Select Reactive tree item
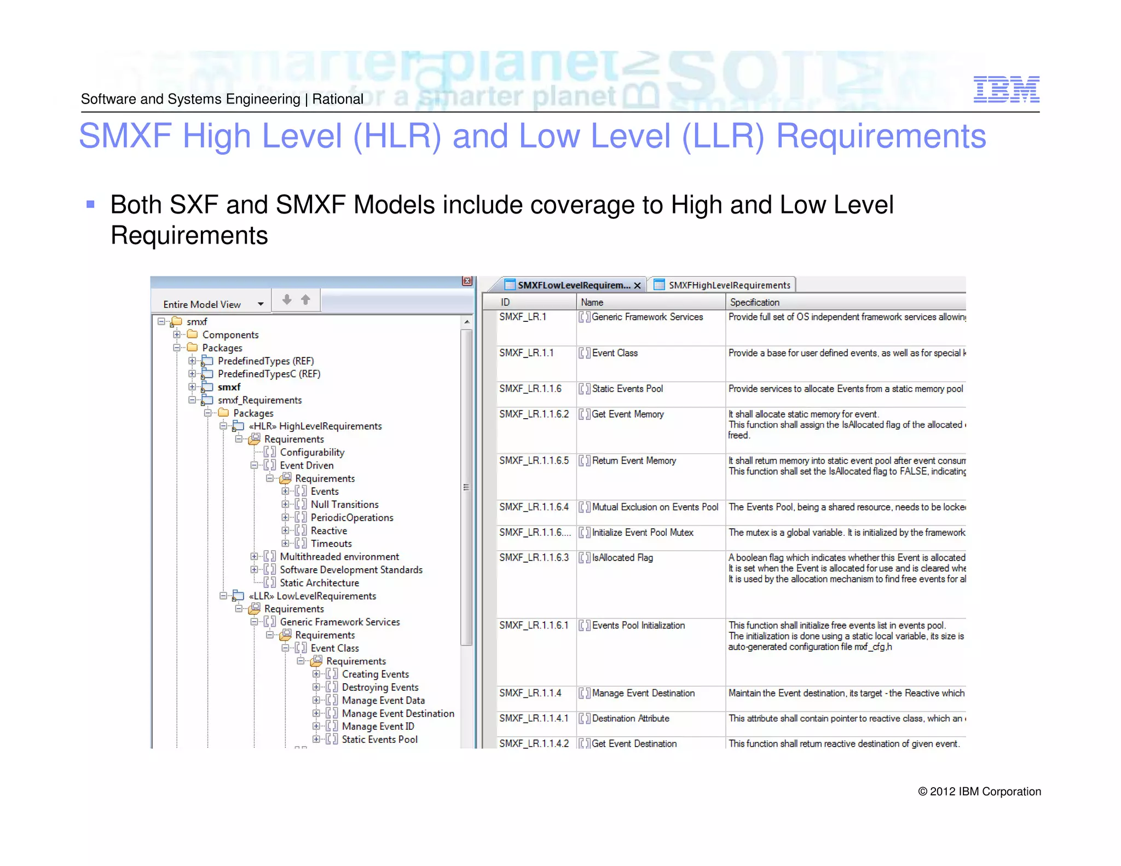This screenshot has width=1121, height=866. (x=329, y=530)
